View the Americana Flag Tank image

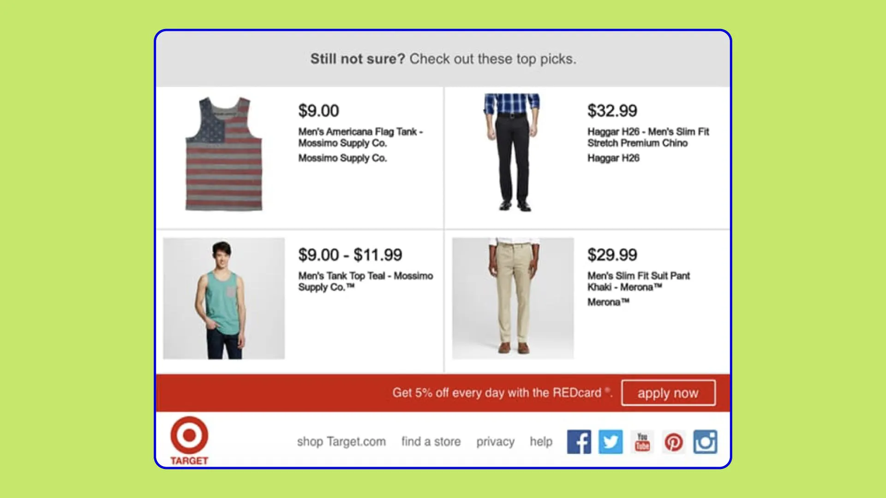[x=224, y=154]
